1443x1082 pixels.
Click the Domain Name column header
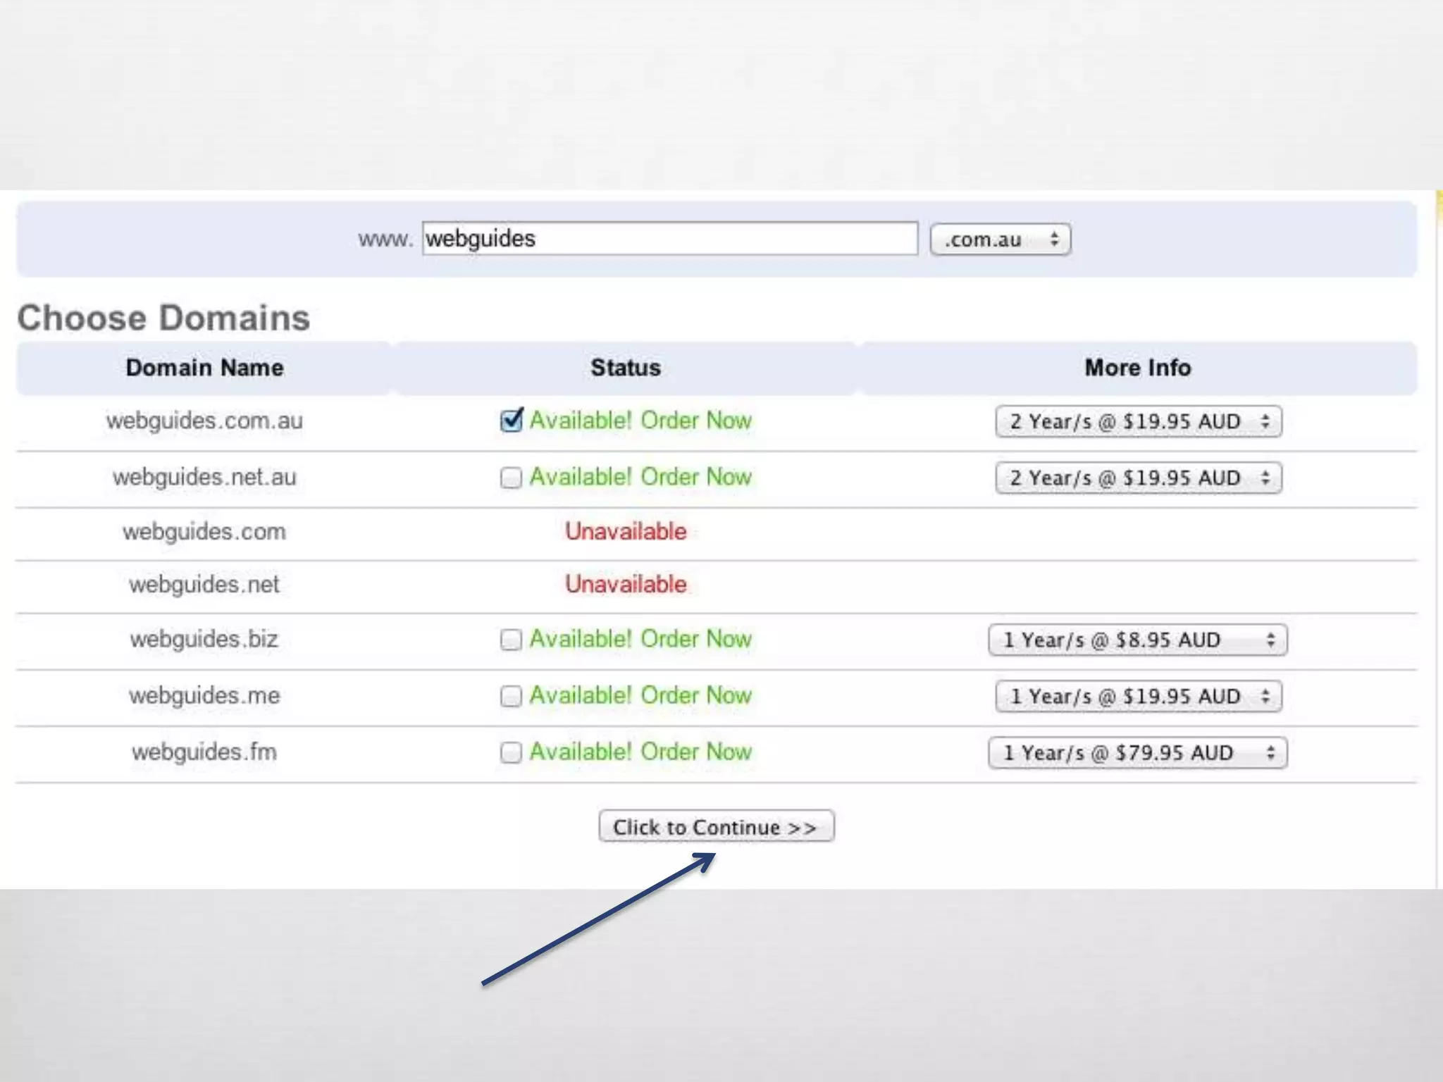204,368
